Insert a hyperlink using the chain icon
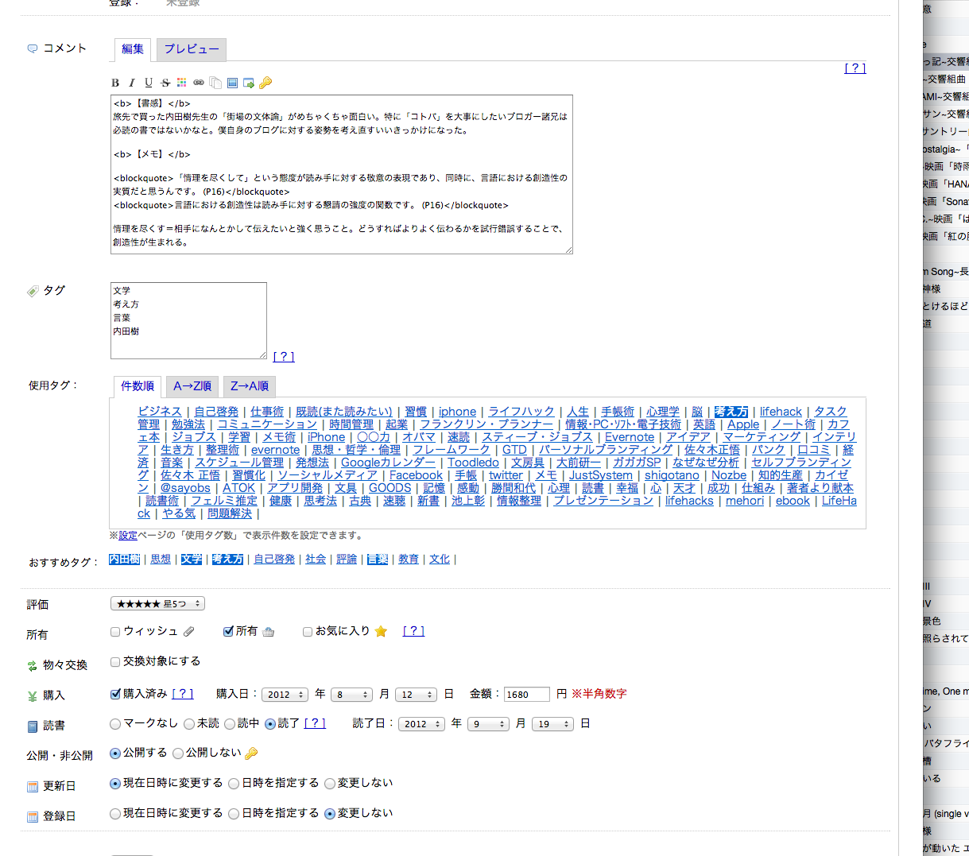Image resolution: width=969 pixels, height=856 pixels. pyautogui.click(x=199, y=83)
